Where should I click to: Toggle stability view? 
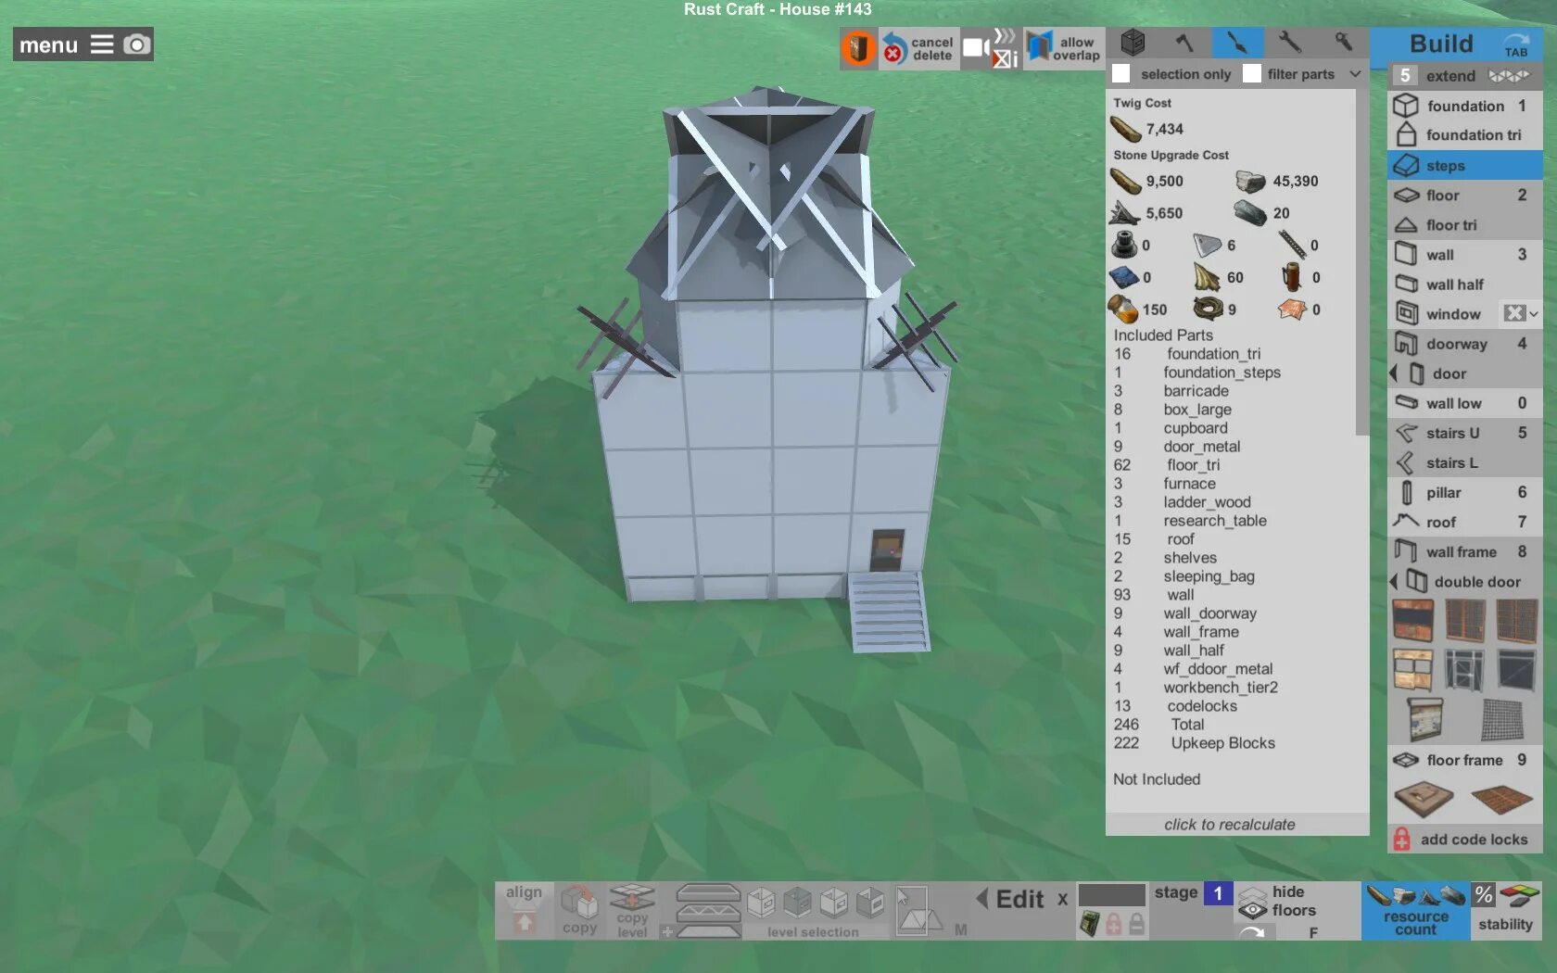(1506, 911)
